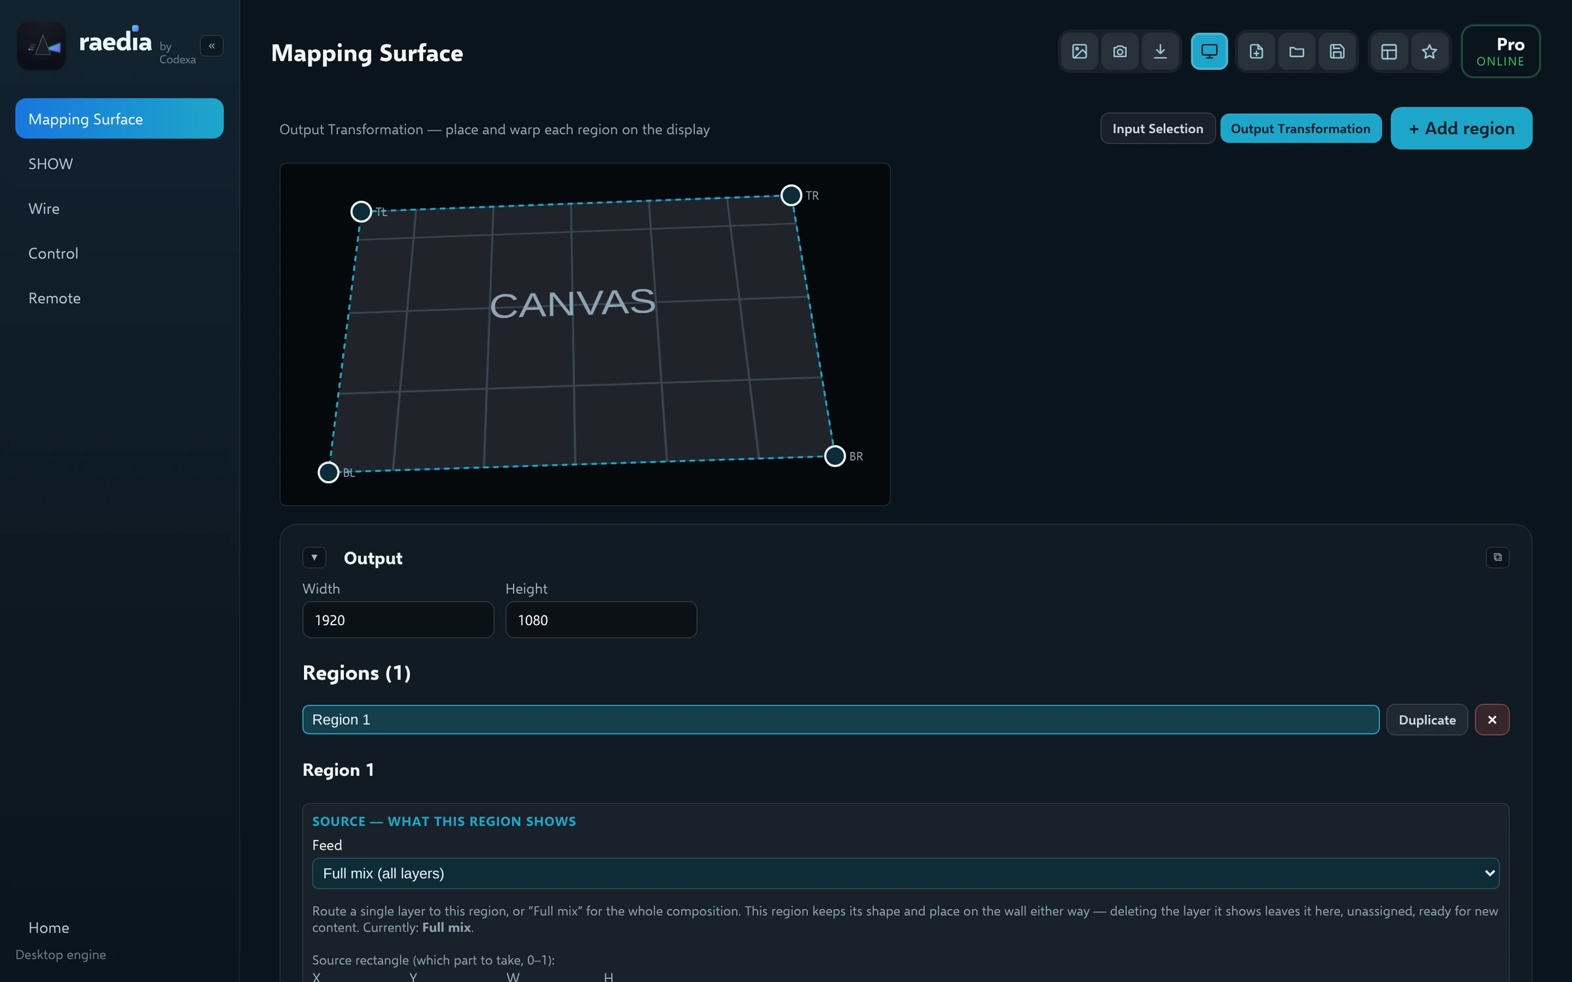1572x982 pixels.
Task: Click the BL corner handle on canvas
Action: (x=328, y=472)
